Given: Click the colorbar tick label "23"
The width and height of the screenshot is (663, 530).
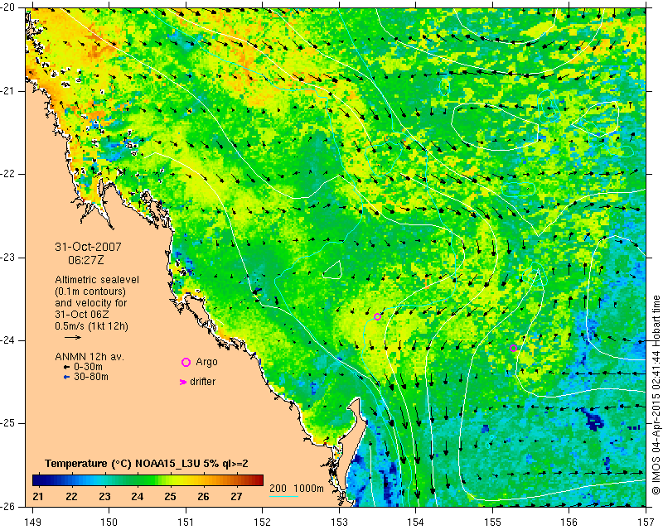Looking at the screenshot, I should point(104,496).
